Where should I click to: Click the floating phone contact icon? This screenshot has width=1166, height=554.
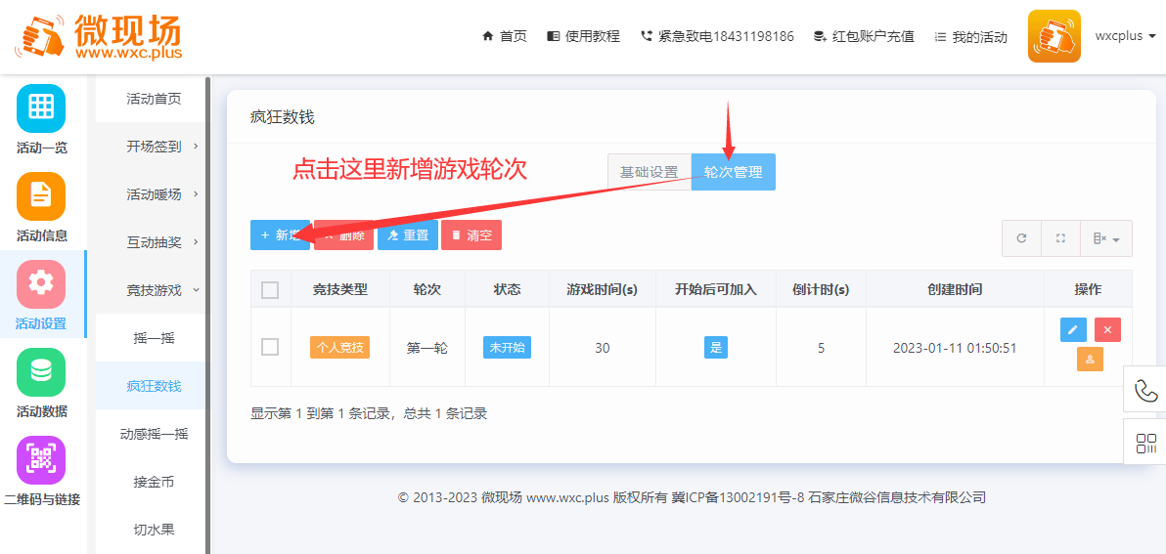[x=1144, y=390]
